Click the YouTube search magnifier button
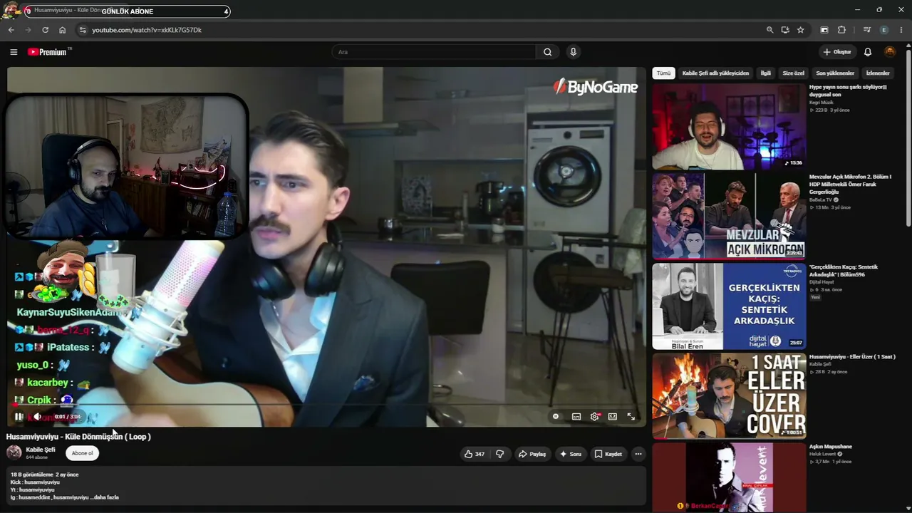The width and height of the screenshot is (912, 513). [547, 52]
